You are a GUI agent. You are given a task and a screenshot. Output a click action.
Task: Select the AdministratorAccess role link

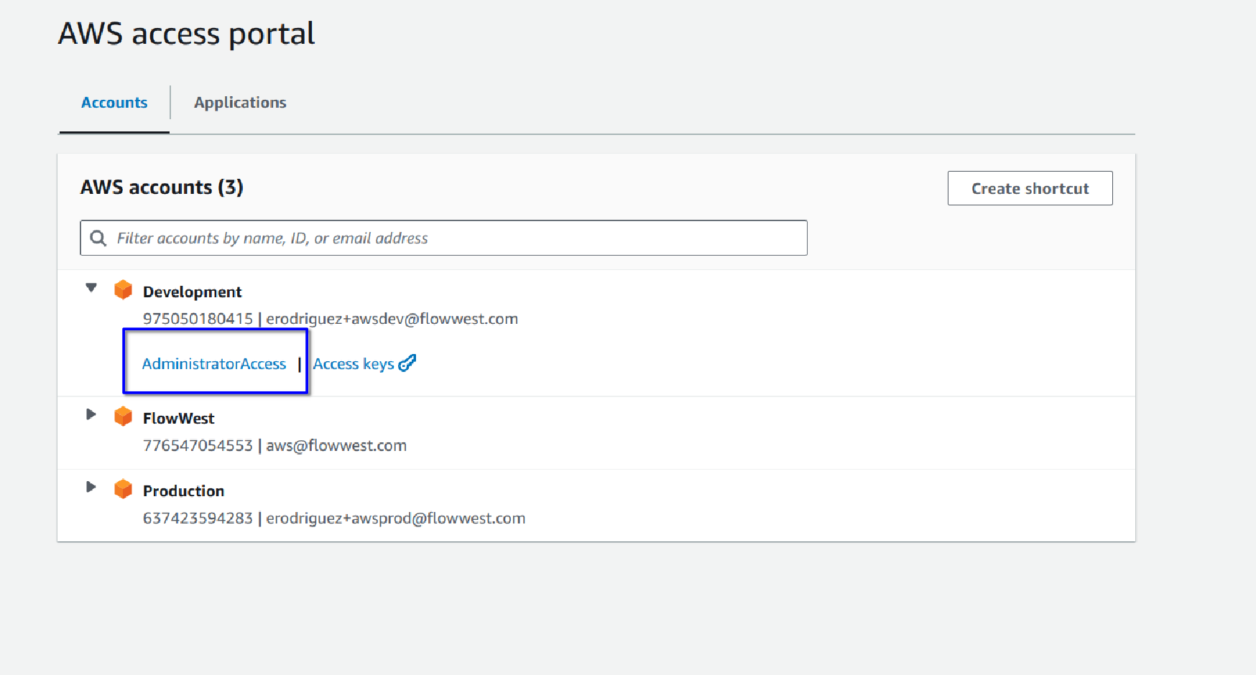point(213,363)
